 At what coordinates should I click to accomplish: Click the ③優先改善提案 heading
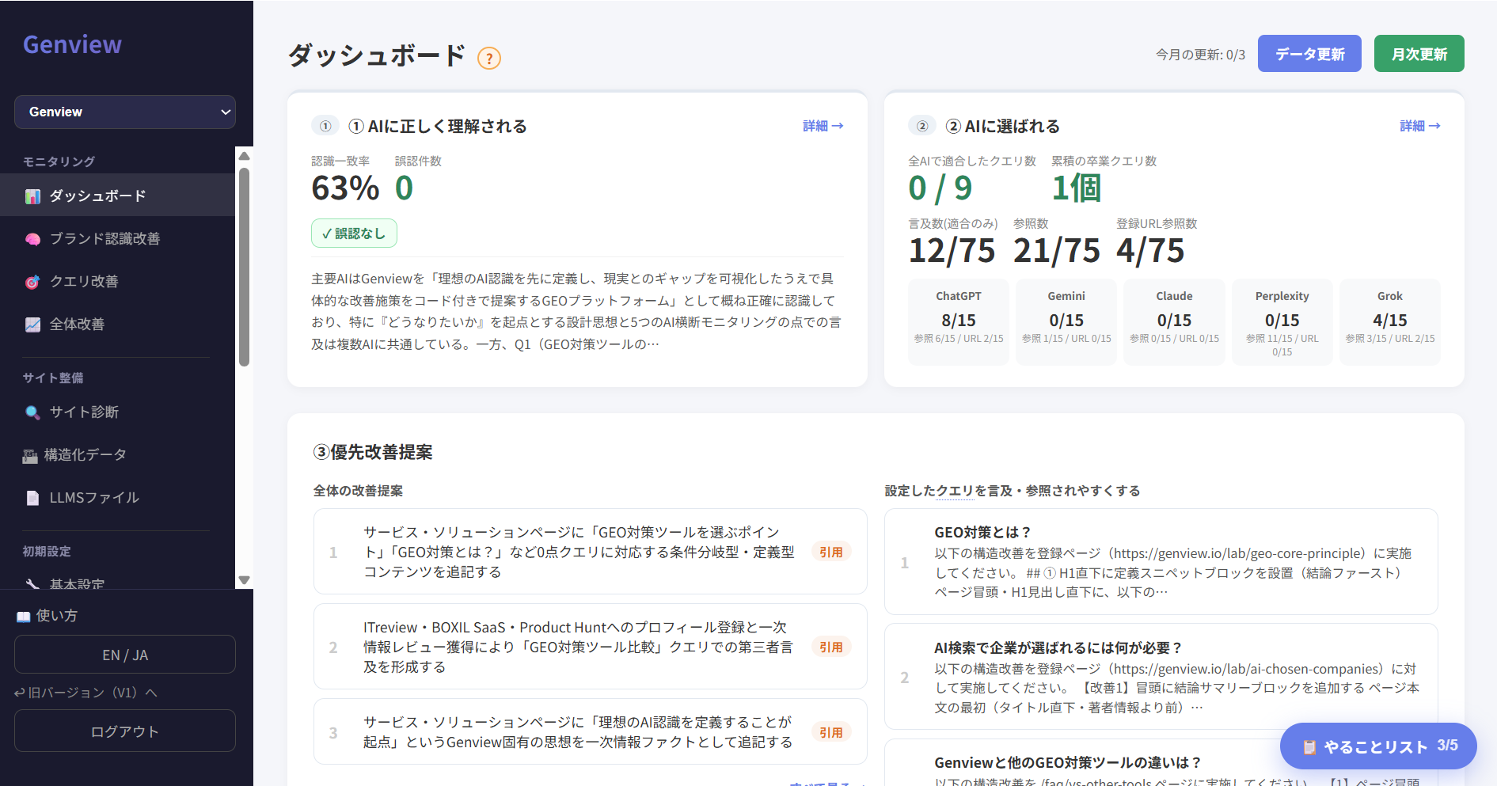pos(373,452)
